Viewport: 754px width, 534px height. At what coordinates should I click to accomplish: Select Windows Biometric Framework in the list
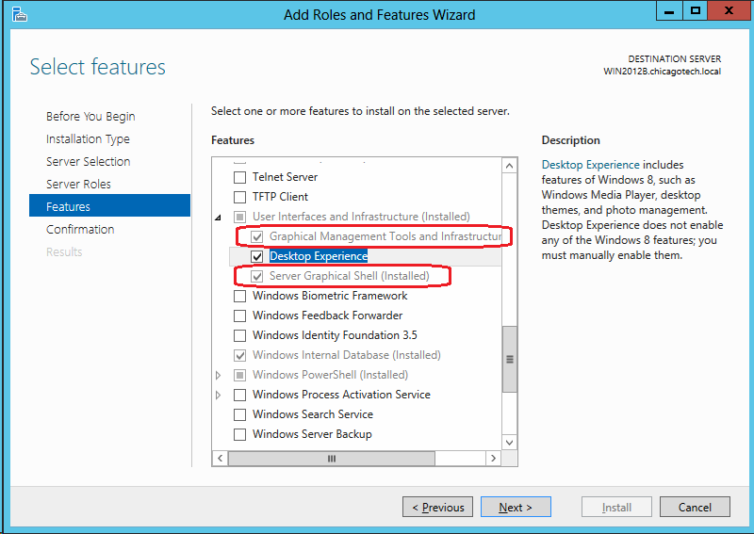[329, 296]
